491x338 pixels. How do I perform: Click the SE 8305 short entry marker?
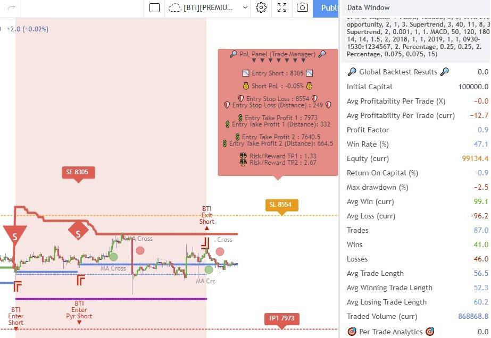click(x=78, y=172)
